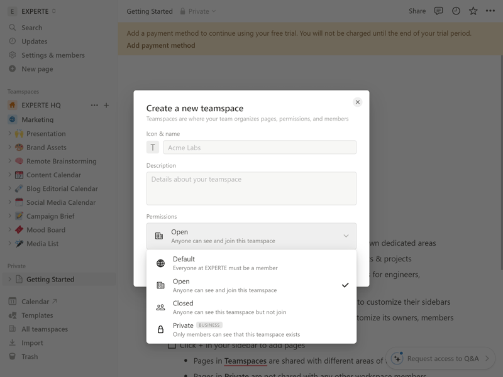Close the Create a new teamspace dialog
The width and height of the screenshot is (503, 377).
357,102
